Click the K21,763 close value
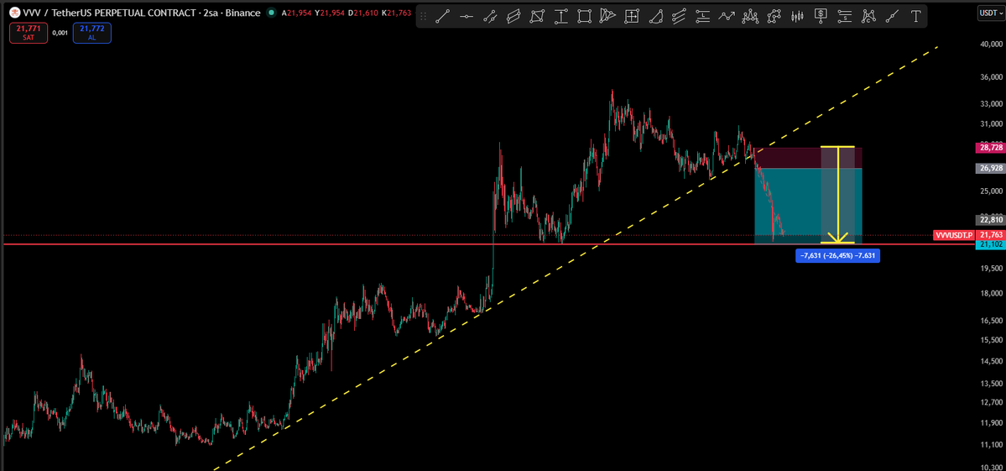The image size is (1006, 471). tap(396, 13)
